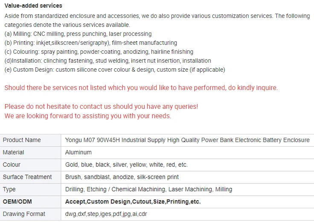Click the bold "OEM/ODM" row label
This screenshot has width=314, height=224.
17,201
